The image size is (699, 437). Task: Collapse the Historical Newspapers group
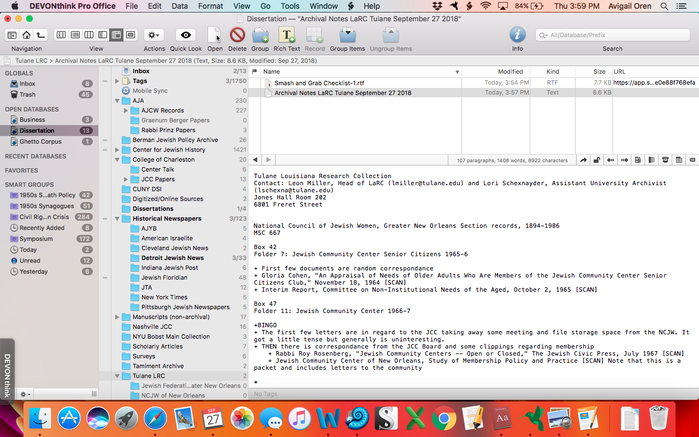point(117,218)
